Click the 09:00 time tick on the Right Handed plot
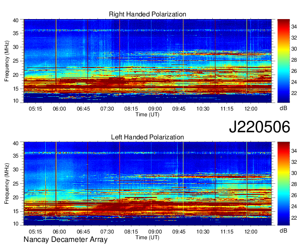The height and width of the screenshot is (245, 302). [155, 109]
